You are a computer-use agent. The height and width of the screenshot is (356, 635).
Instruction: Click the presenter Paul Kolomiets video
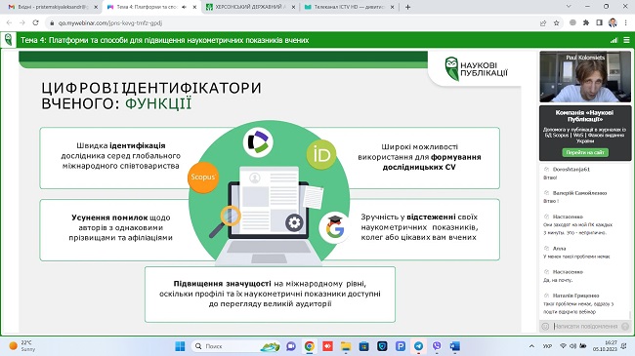point(585,77)
